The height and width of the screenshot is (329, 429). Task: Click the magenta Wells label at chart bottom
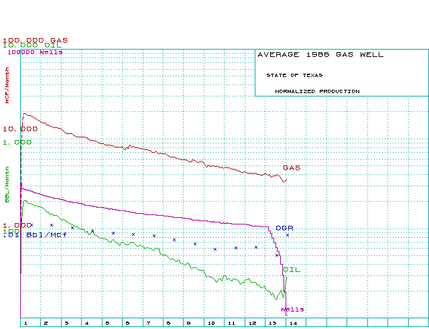tap(292, 310)
